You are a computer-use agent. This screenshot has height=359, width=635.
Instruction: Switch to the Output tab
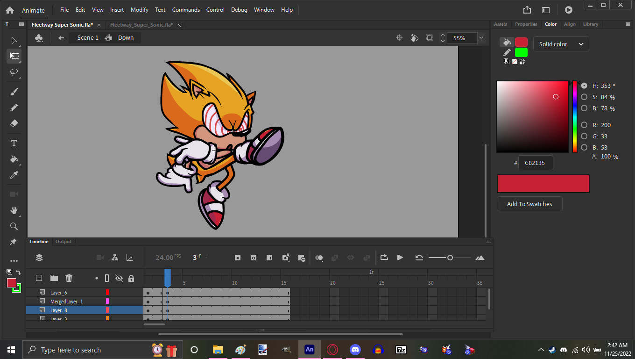coord(63,242)
